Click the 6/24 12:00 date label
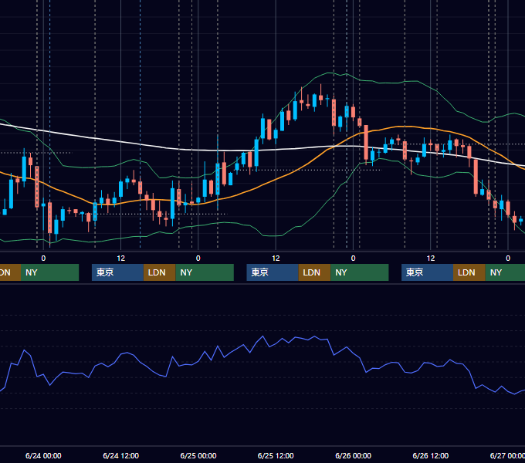Image resolution: width=525 pixels, height=463 pixels. click(x=121, y=455)
